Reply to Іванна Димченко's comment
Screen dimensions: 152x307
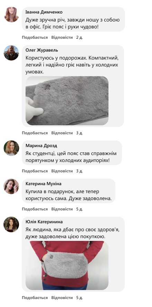(62, 37)
